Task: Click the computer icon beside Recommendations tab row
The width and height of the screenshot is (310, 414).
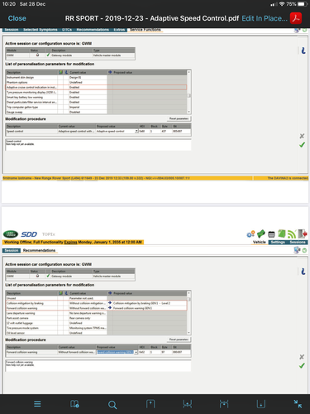Action: [x=297, y=250]
